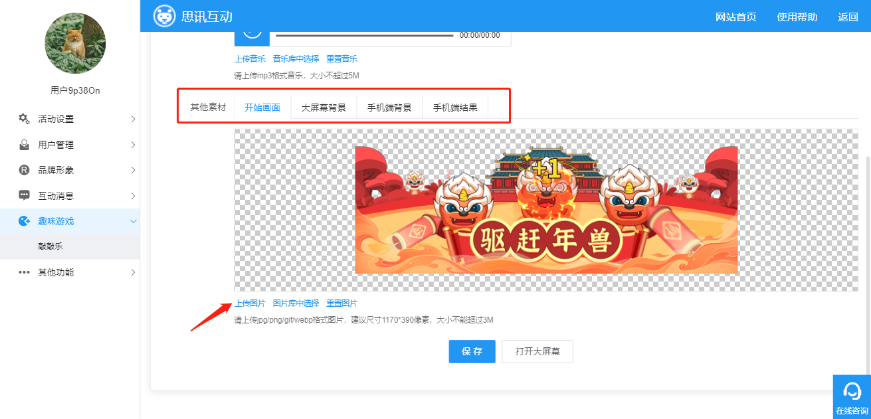871x419 pixels.
Task: Open the 活动设置 sidebar menu
Action: coord(70,119)
